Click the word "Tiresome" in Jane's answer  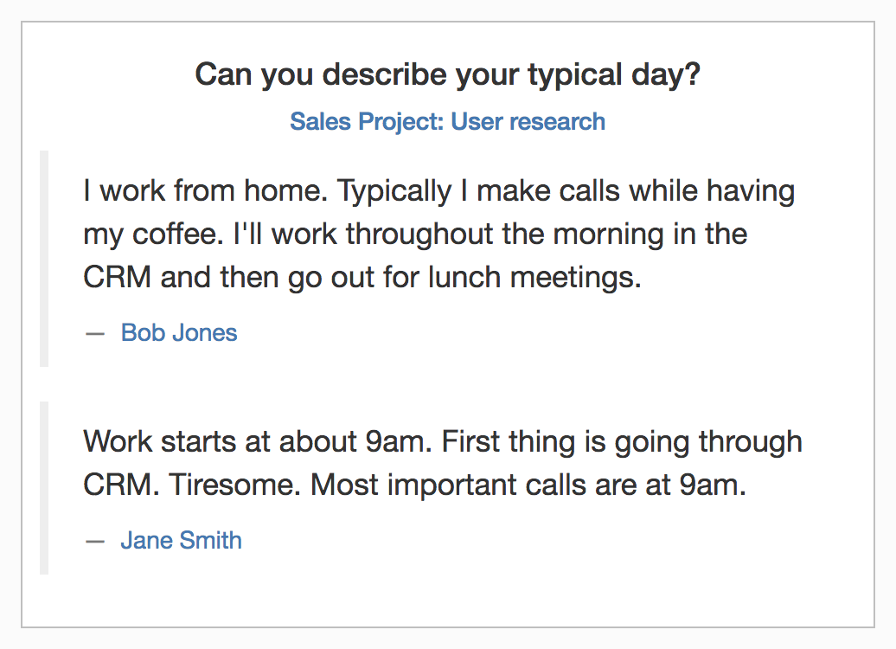point(234,485)
